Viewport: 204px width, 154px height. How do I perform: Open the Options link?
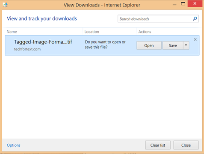pyautogui.click(x=14, y=145)
